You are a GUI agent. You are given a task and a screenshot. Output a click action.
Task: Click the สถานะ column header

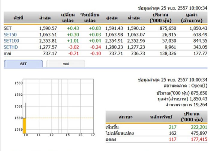[x=125, y=117]
